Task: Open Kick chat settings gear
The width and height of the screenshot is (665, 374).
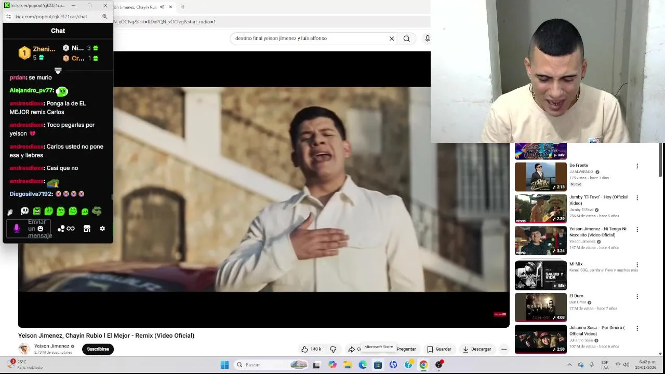Action: tap(102, 229)
